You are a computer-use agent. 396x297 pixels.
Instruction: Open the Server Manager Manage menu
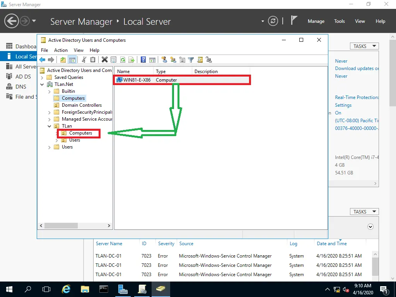point(316,21)
